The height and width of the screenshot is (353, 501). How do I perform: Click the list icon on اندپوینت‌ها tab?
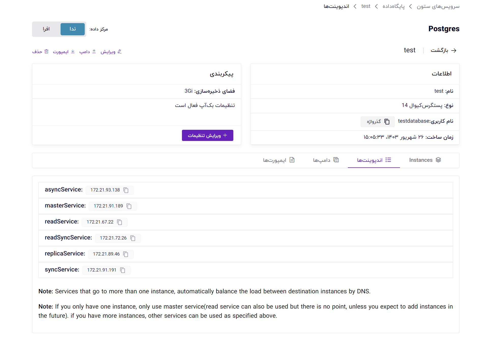[x=388, y=160]
